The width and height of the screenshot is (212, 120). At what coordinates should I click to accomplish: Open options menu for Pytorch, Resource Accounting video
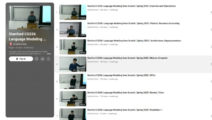[x=211, y=30]
